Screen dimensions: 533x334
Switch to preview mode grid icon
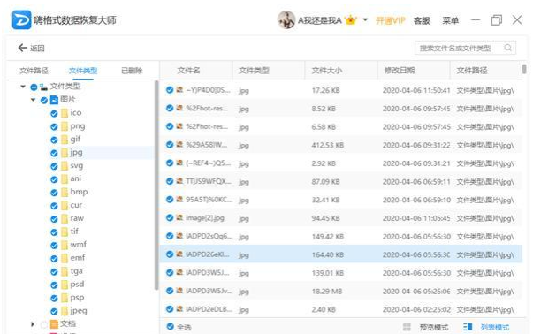(x=407, y=327)
